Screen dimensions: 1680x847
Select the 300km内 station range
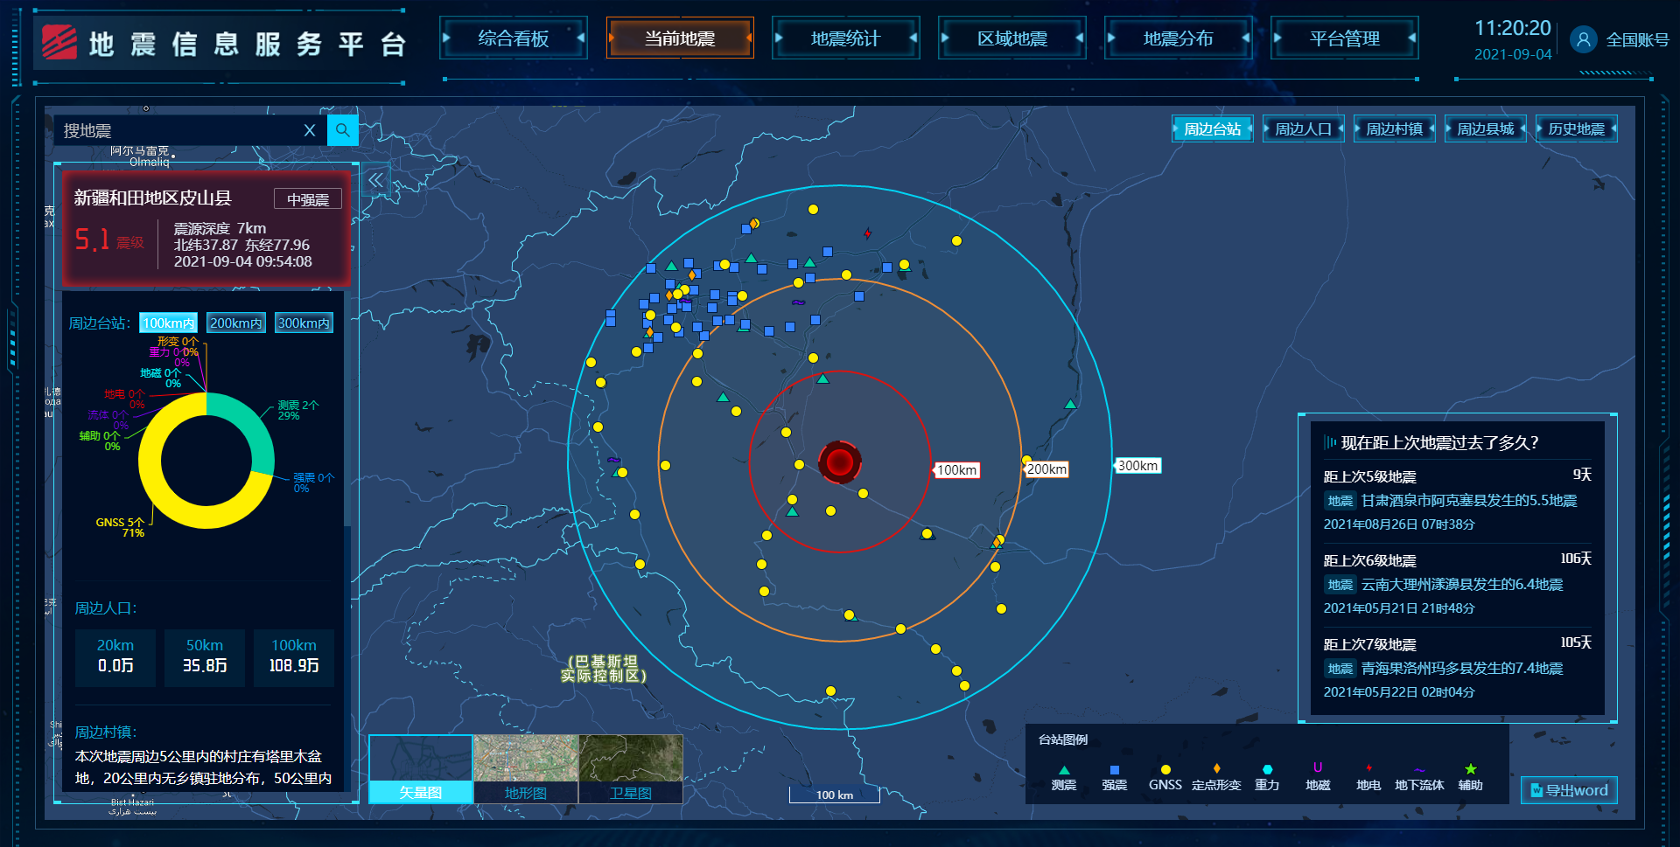tap(304, 323)
